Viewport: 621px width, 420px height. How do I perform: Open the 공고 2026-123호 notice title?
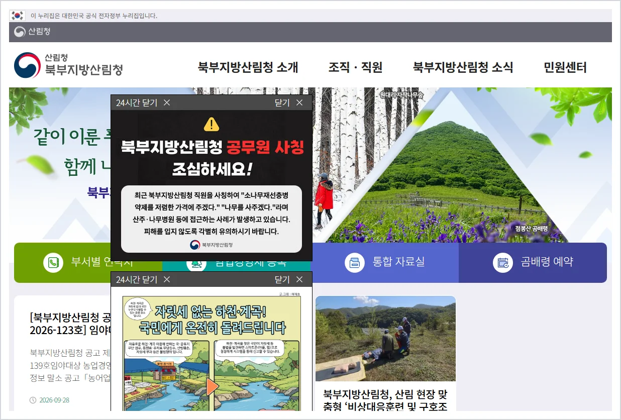click(70, 324)
